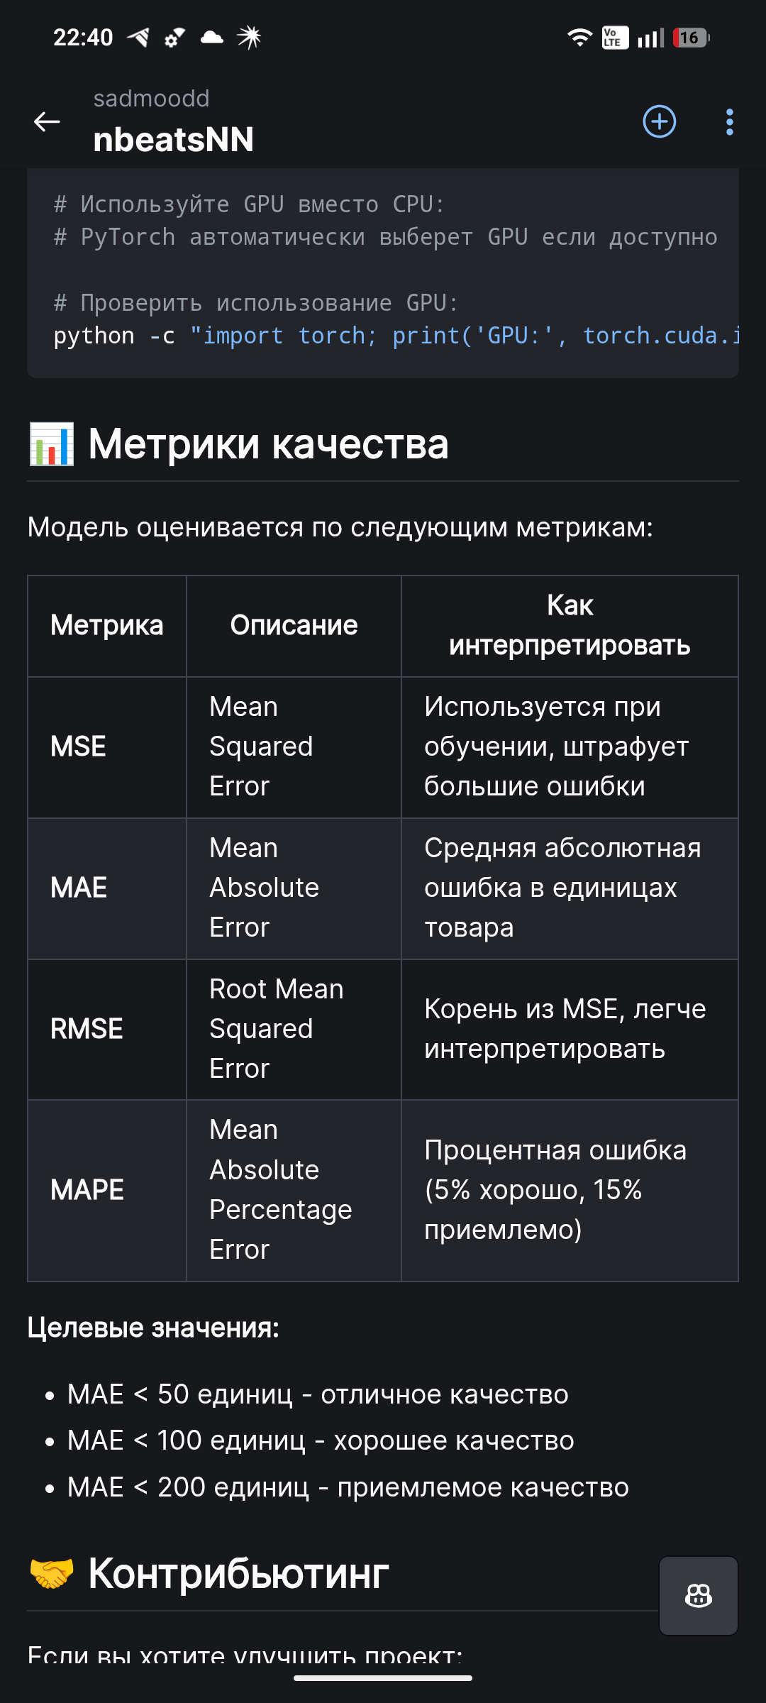This screenshot has height=1703, width=766.
Task: Tap the plus icon to add repository actions
Action: coord(659,122)
